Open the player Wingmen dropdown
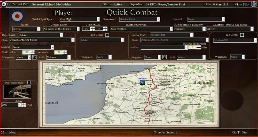Viewport: 258px width, 137px height. pyautogui.click(x=23, y=57)
